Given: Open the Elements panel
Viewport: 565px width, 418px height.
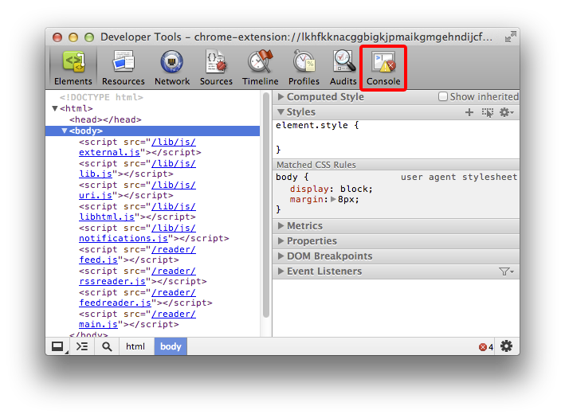Looking at the screenshot, I should 73,68.
